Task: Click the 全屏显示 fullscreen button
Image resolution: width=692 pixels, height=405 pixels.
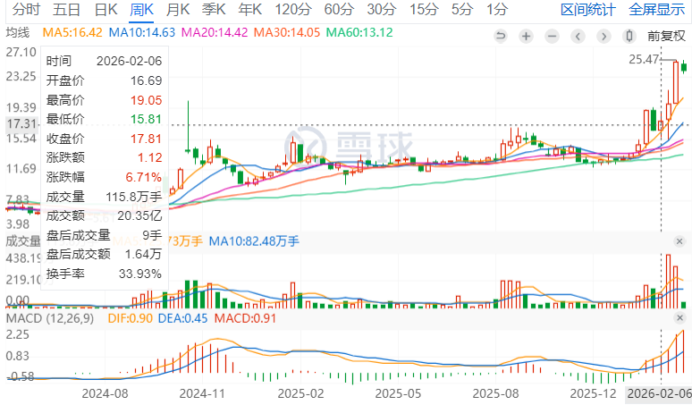Action: (x=657, y=11)
